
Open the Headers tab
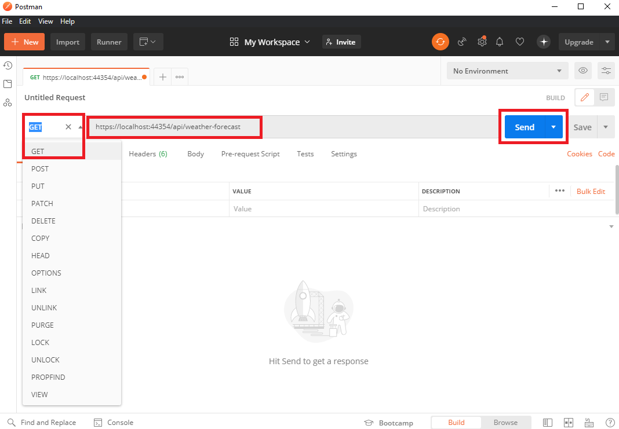148,154
